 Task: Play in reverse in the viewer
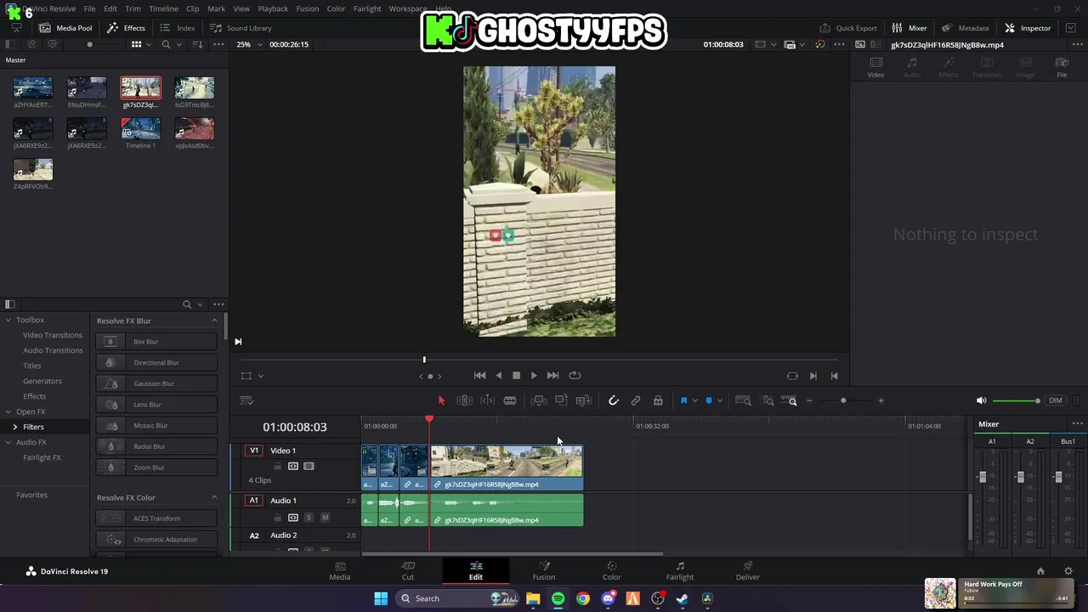[498, 376]
